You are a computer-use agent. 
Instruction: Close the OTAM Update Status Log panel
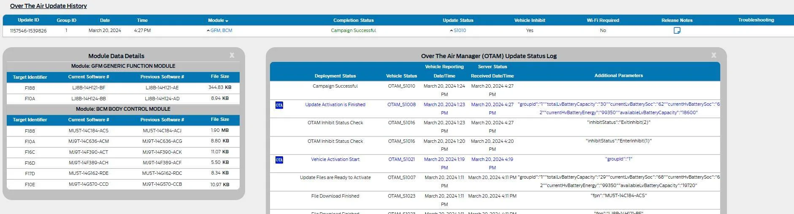pyautogui.click(x=713, y=55)
